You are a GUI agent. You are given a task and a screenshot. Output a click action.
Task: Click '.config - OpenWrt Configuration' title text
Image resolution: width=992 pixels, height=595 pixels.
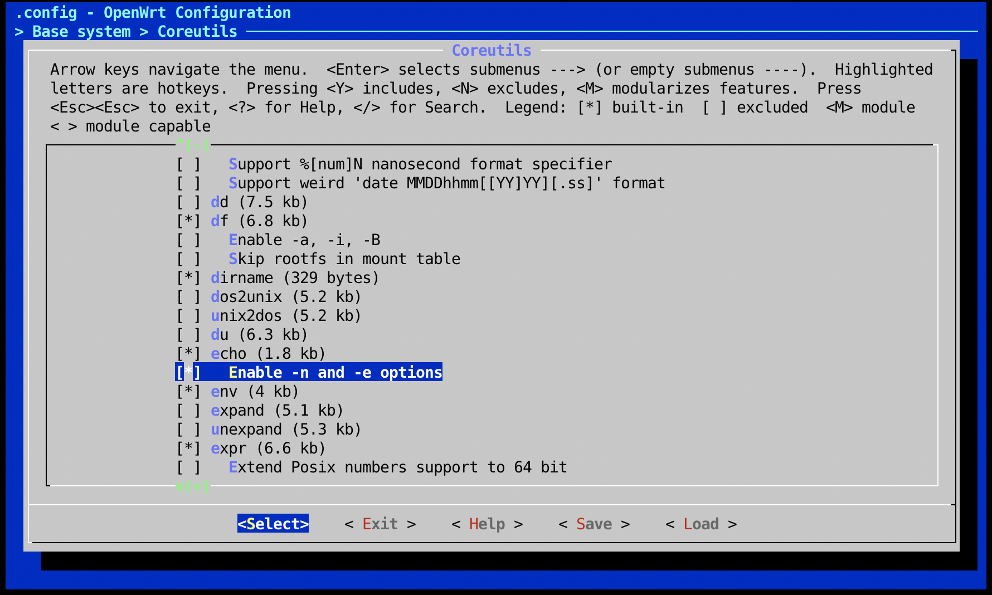(153, 13)
